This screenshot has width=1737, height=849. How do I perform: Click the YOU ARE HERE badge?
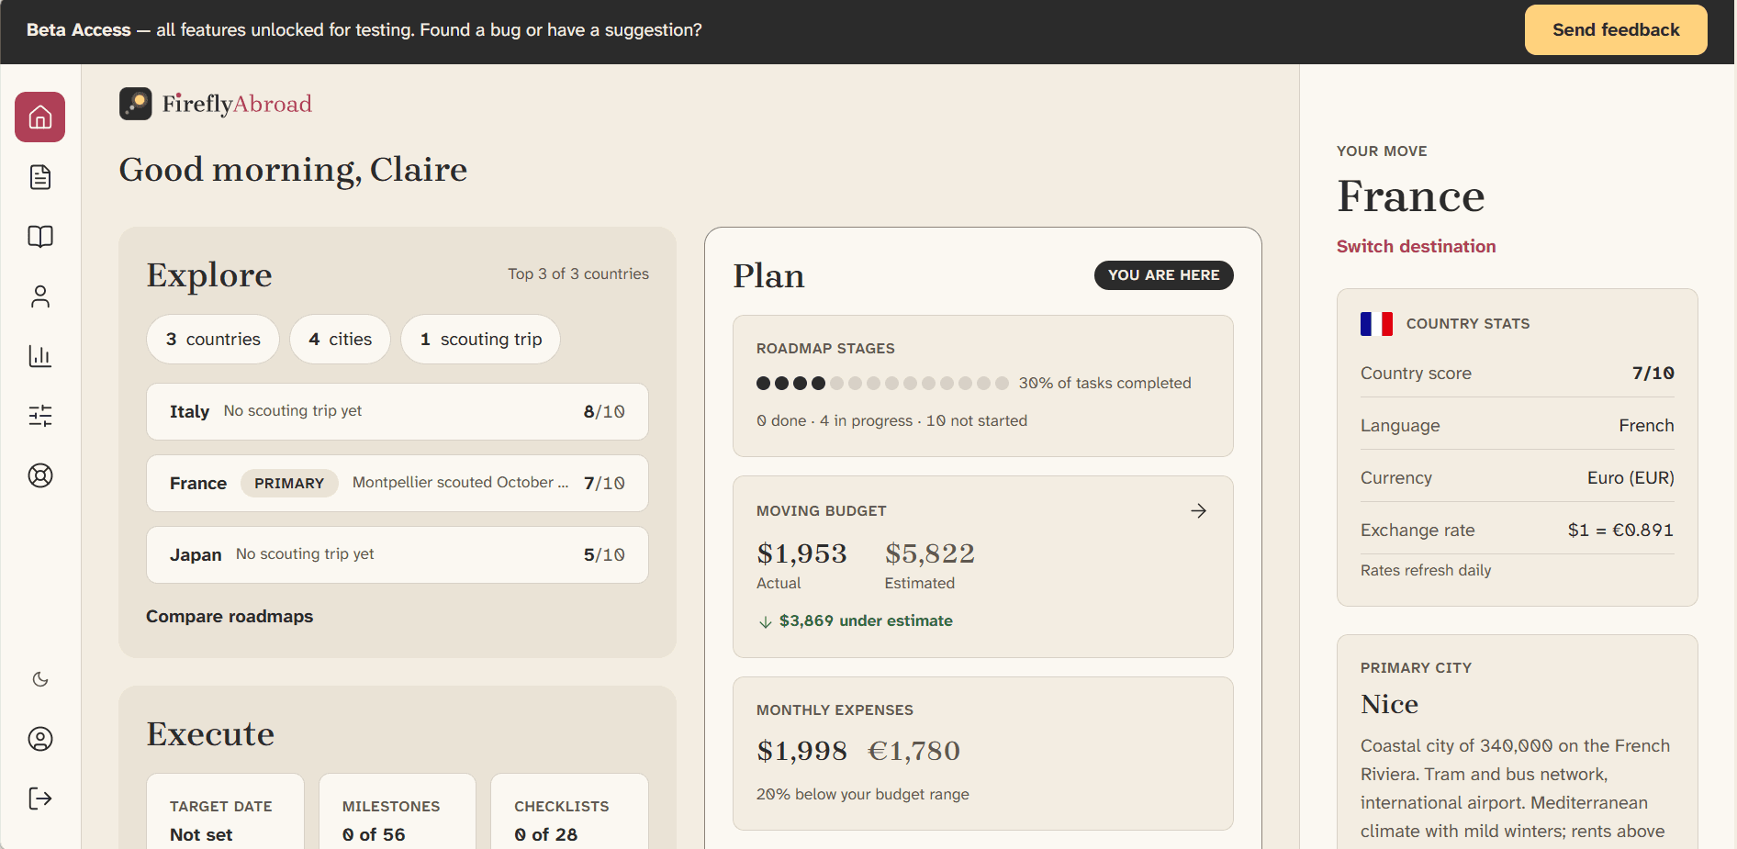(1163, 275)
